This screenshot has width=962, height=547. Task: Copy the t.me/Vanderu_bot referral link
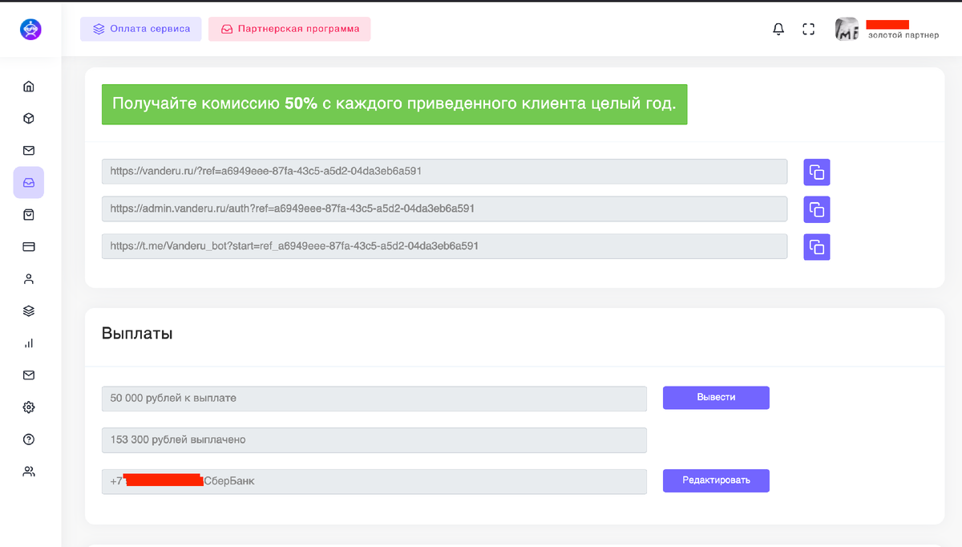tap(817, 247)
